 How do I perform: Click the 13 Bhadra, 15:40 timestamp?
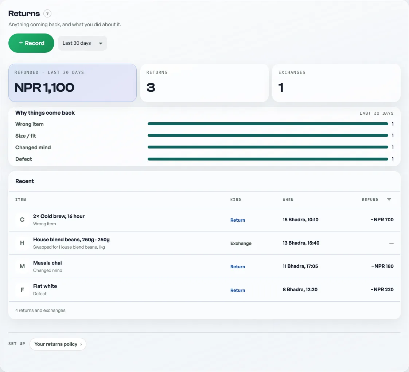click(x=301, y=243)
